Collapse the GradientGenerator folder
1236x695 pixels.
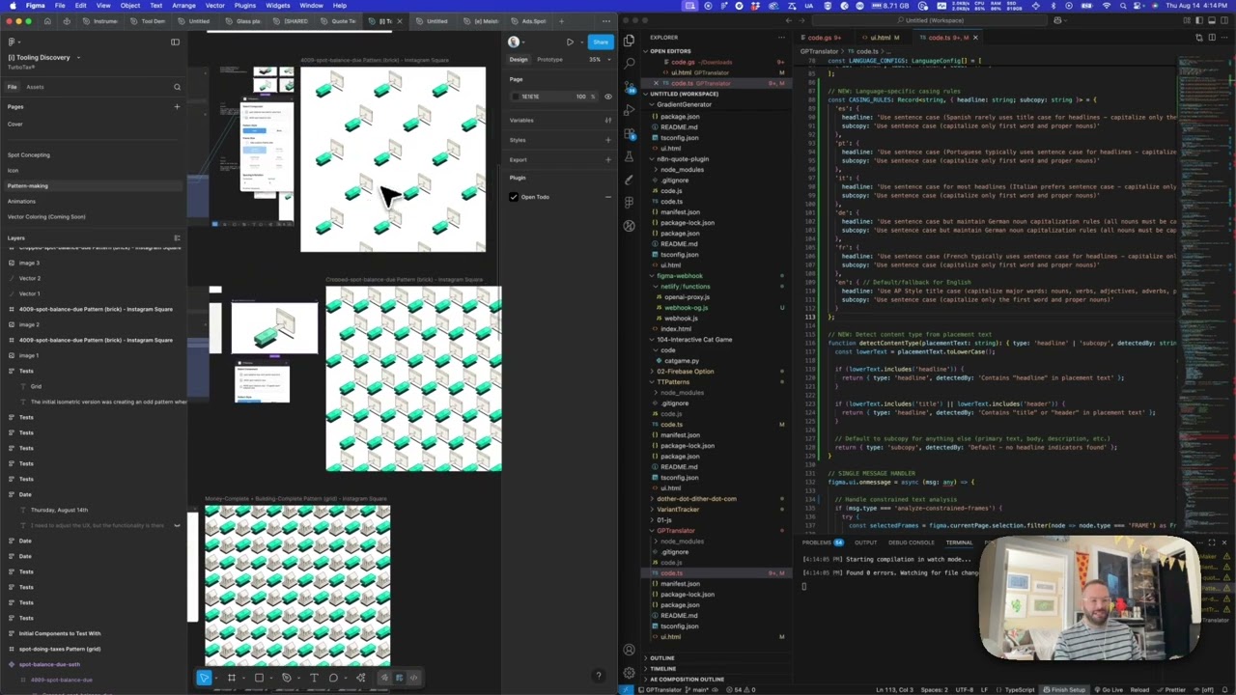684,104
